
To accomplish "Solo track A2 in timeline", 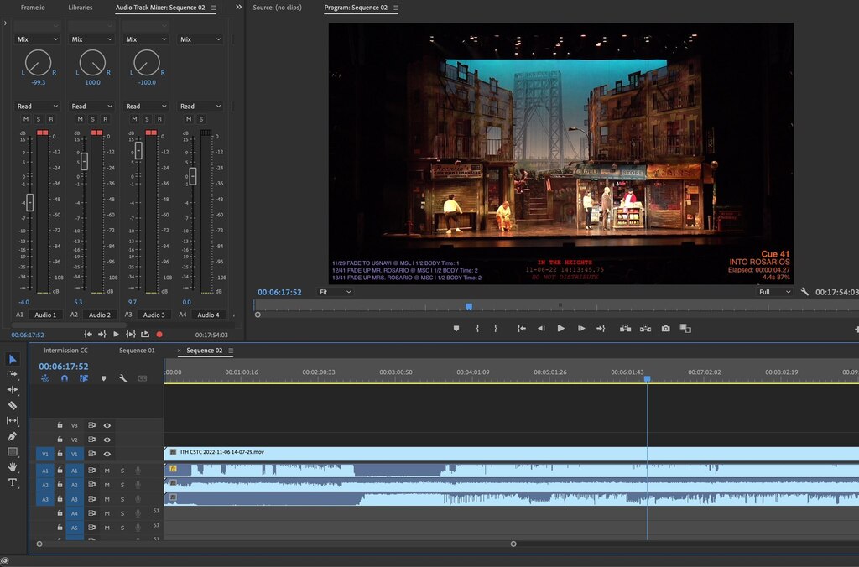I will tap(122, 485).
